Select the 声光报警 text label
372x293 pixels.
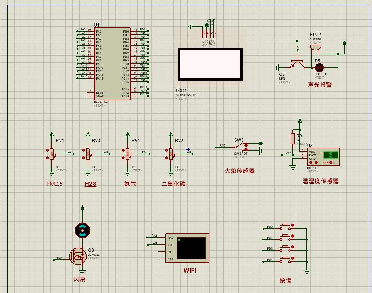coord(320,84)
